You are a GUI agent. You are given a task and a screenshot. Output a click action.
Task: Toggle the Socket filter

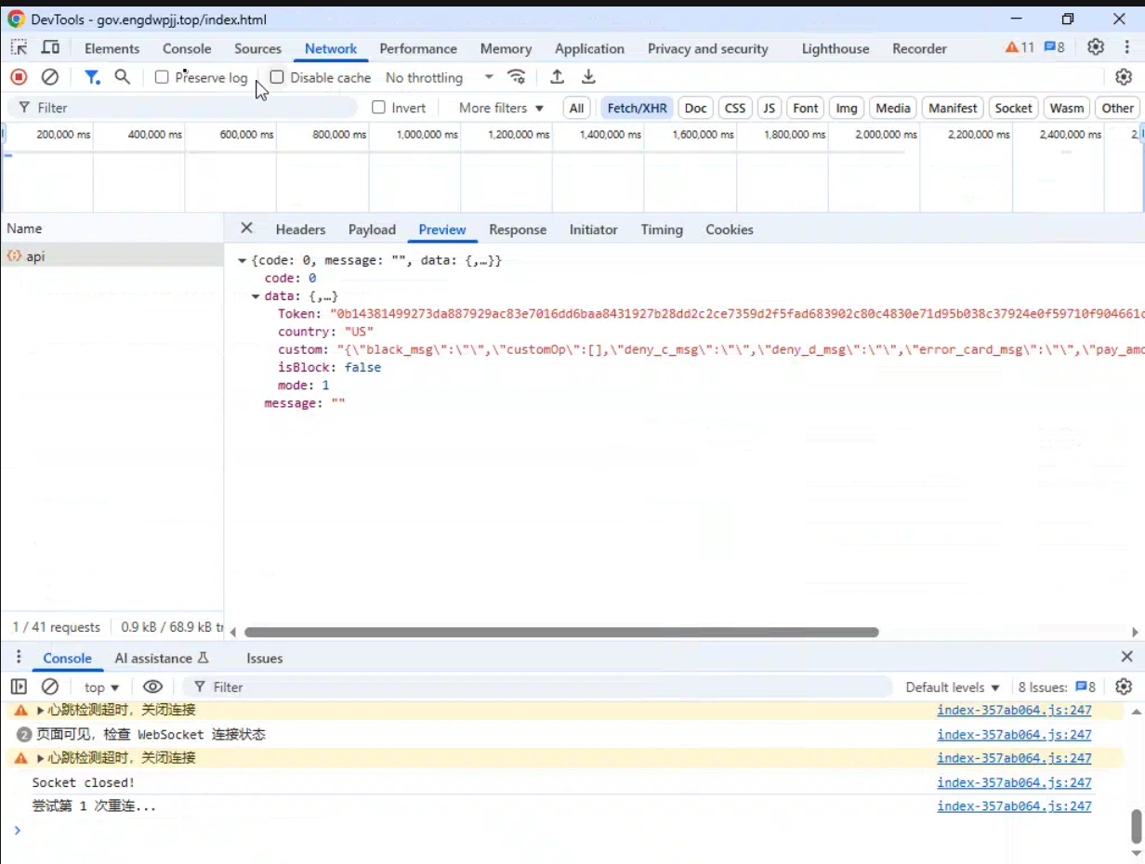[x=1013, y=108]
